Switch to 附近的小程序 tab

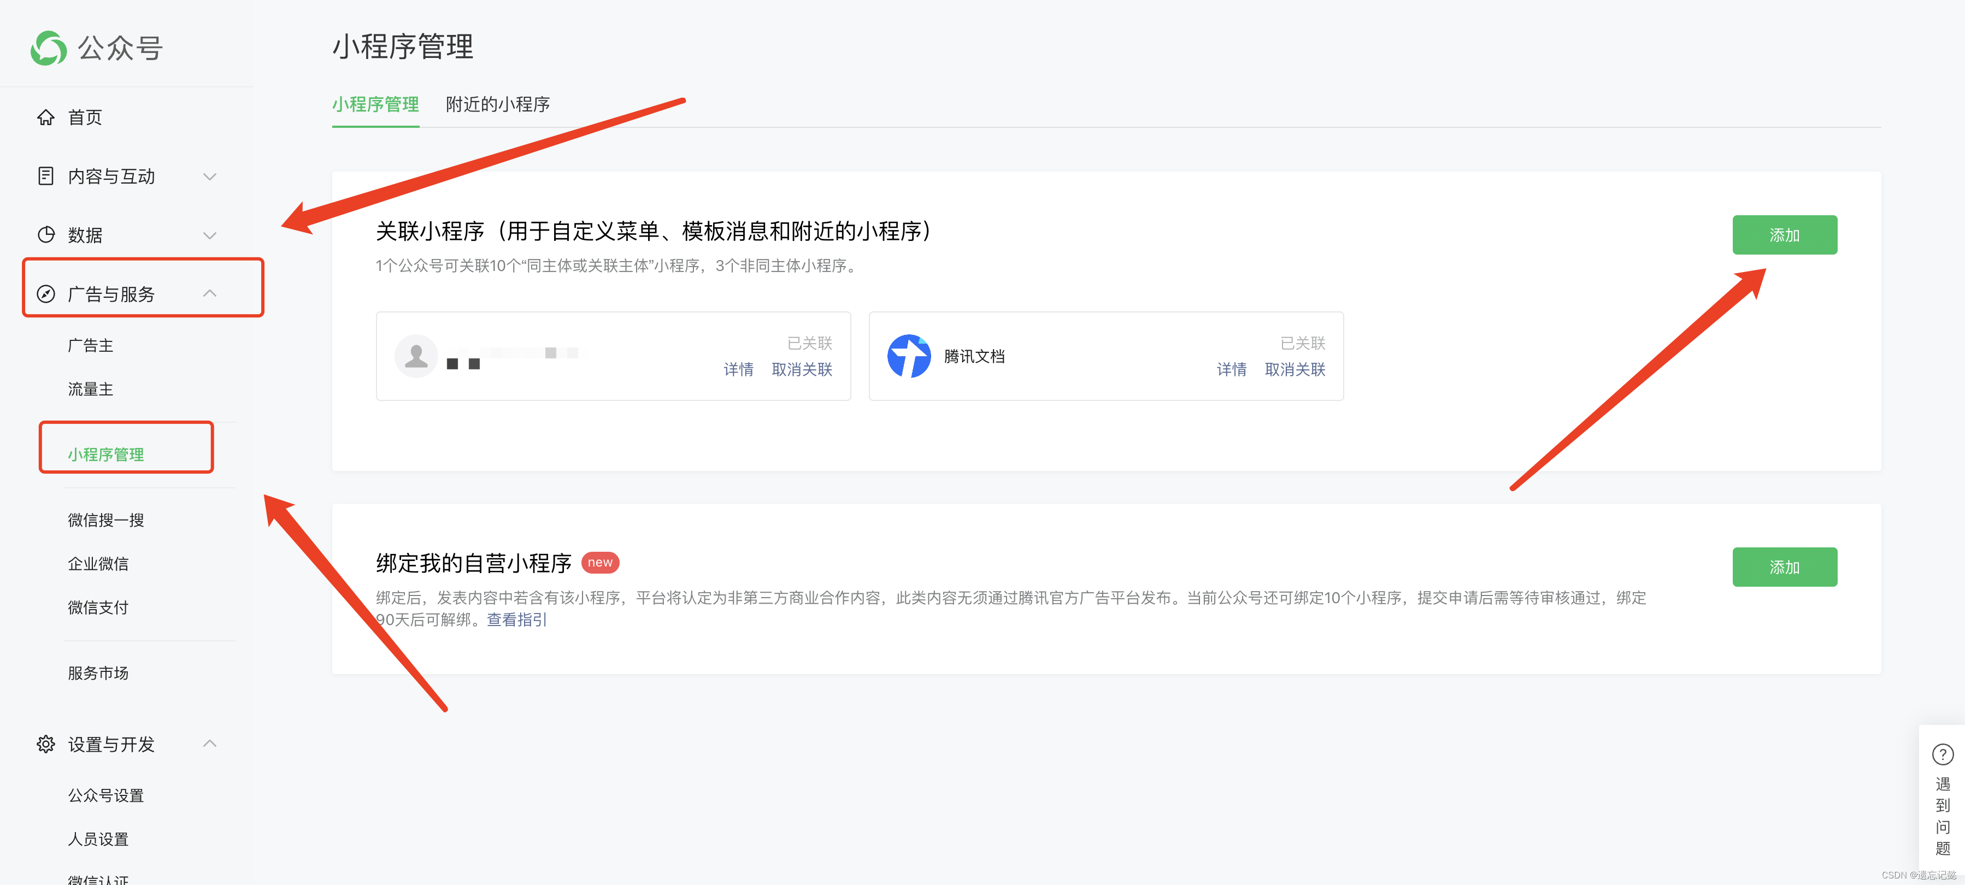pyautogui.click(x=497, y=104)
